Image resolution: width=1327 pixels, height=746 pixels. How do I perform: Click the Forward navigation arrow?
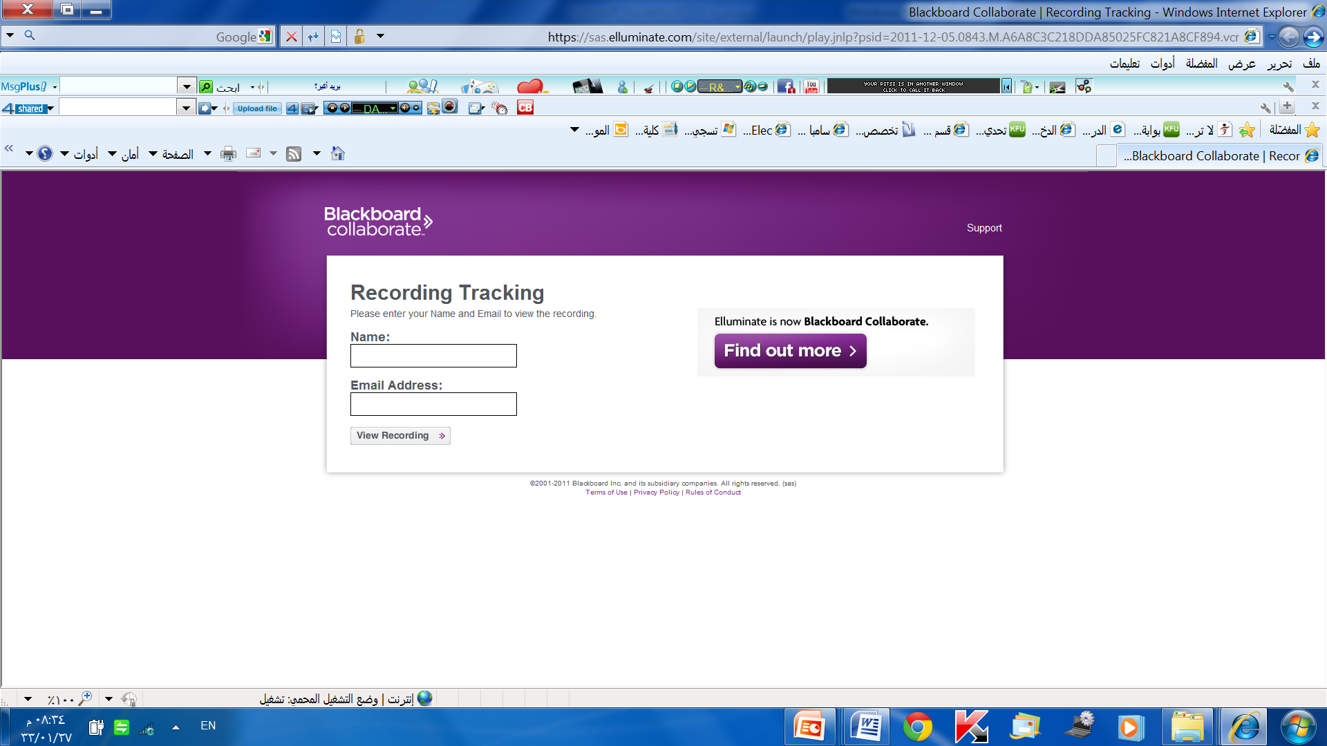coord(1313,37)
